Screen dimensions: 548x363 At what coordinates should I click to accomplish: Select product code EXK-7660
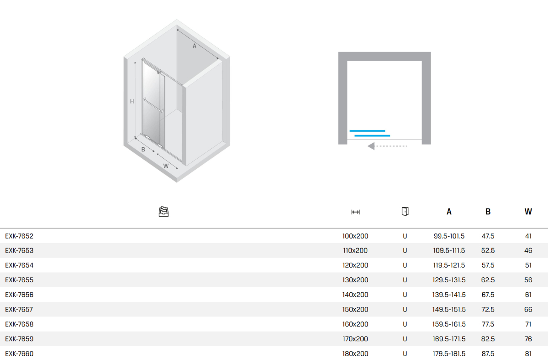click(19, 353)
